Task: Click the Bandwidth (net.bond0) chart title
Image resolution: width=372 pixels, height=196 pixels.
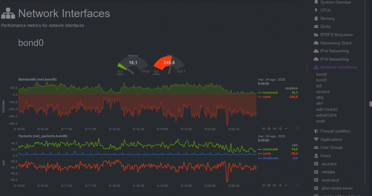Action: click(x=37, y=79)
